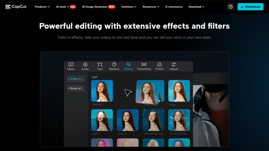Open the E-commerce menu item
The image size is (269, 151).
click(x=174, y=7)
